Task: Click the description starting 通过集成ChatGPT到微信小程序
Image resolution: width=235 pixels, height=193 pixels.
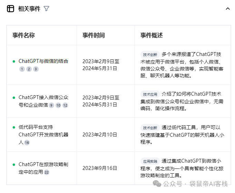Action: [x=182, y=168]
